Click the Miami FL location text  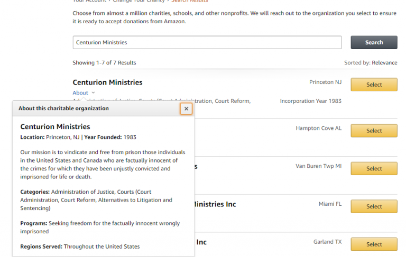330,204
